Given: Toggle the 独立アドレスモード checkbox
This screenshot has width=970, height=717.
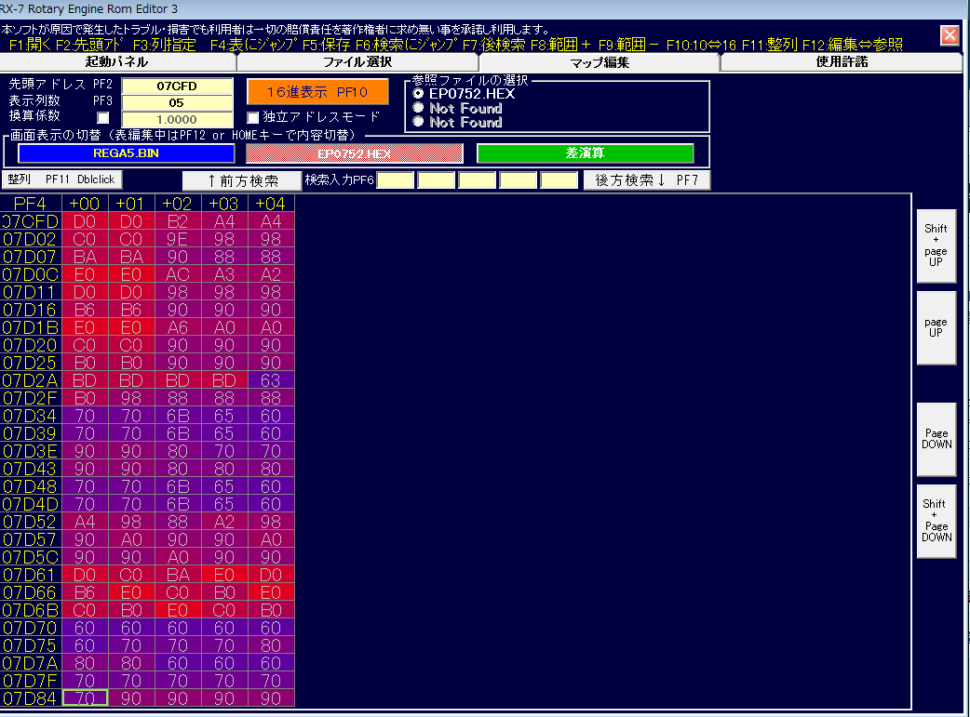Looking at the screenshot, I should (253, 117).
